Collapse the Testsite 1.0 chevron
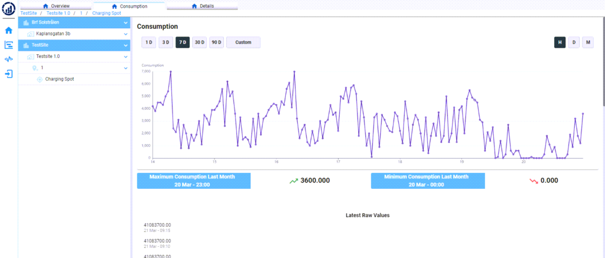Viewport: 605px width, 258px height. click(126, 57)
